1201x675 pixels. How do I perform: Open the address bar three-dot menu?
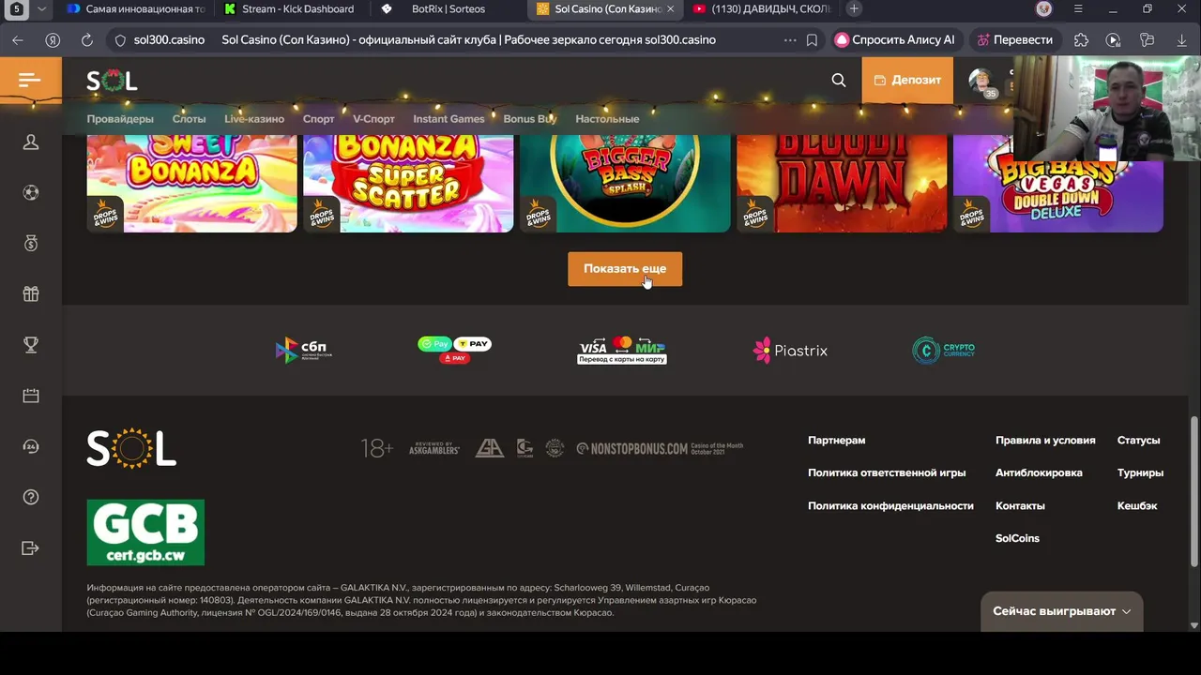790,40
